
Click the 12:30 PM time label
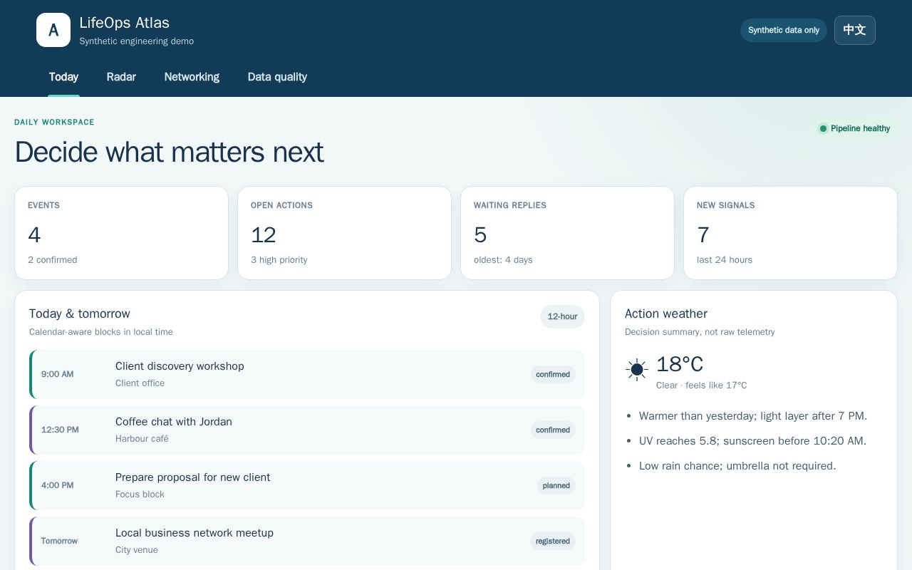pos(60,430)
